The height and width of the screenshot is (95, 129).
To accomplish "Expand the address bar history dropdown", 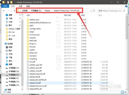I will tap(91, 11).
